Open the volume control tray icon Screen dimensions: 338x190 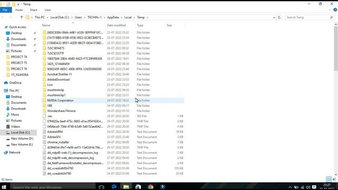click(308, 187)
